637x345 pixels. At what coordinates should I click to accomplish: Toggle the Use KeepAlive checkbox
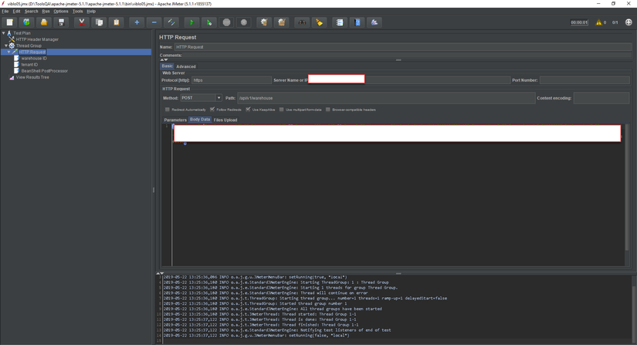248,110
